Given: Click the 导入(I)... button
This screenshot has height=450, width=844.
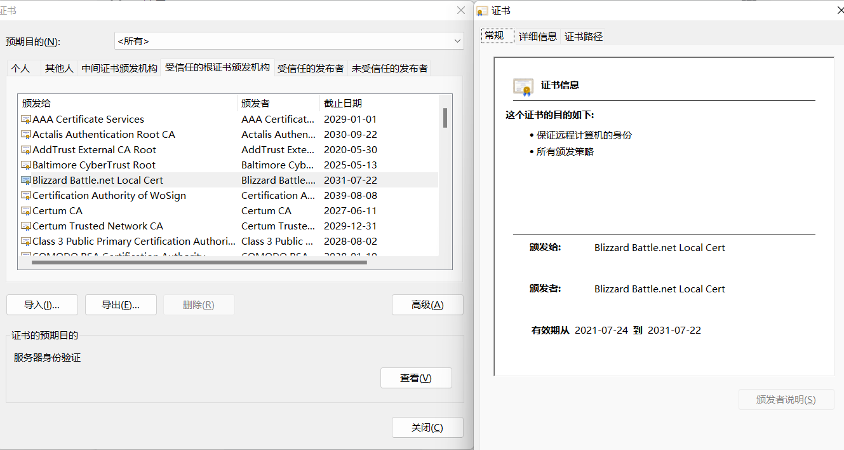Looking at the screenshot, I should [x=42, y=304].
